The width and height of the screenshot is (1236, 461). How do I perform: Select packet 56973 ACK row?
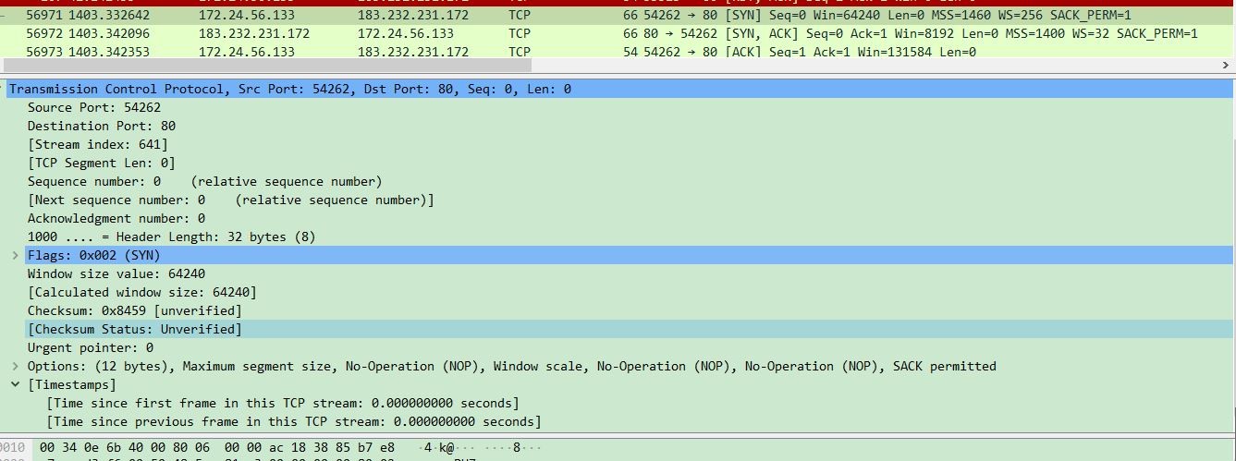(x=555, y=52)
